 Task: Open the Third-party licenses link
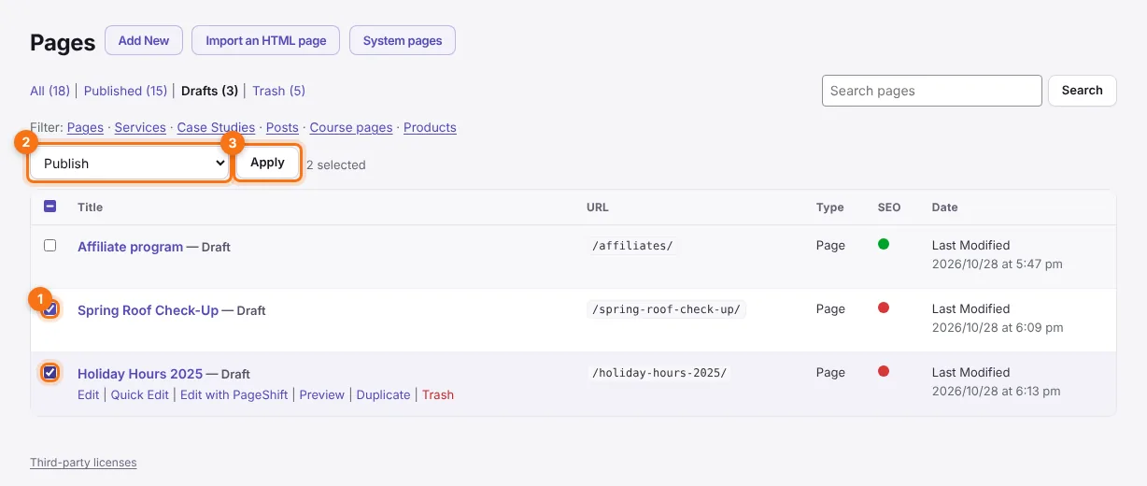click(83, 463)
